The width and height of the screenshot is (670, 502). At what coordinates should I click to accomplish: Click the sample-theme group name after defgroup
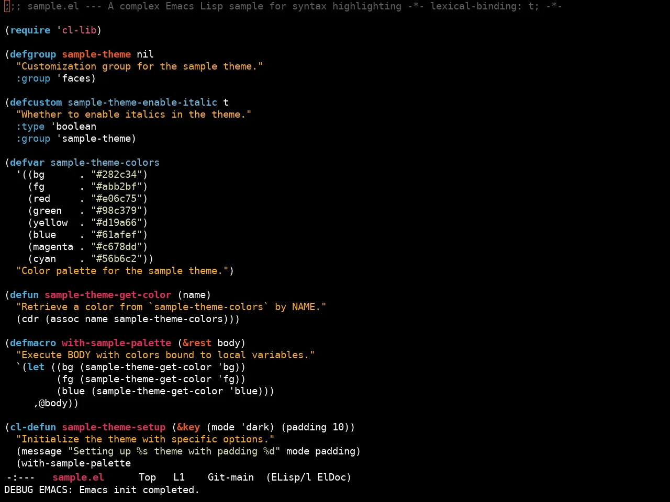pyautogui.click(x=96, y=54)
